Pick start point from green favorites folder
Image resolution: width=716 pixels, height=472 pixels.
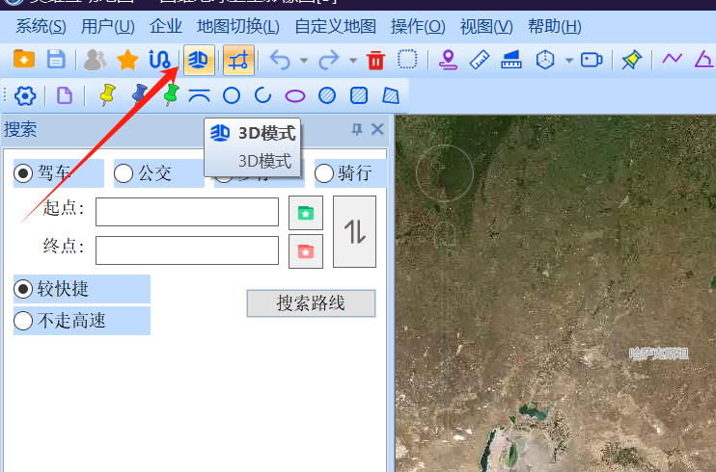point(306,213)
